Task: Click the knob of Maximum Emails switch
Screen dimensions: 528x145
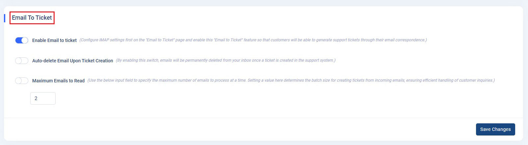Action: click(18, 81)
